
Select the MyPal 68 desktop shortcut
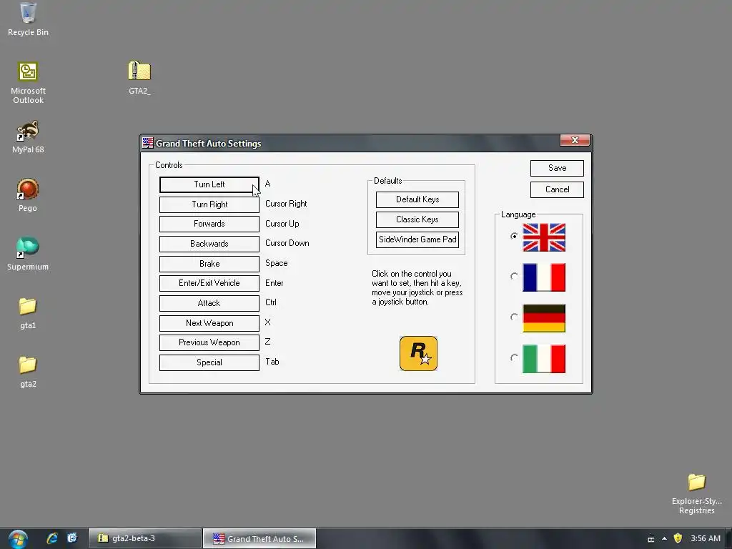[x=28, y=137]
